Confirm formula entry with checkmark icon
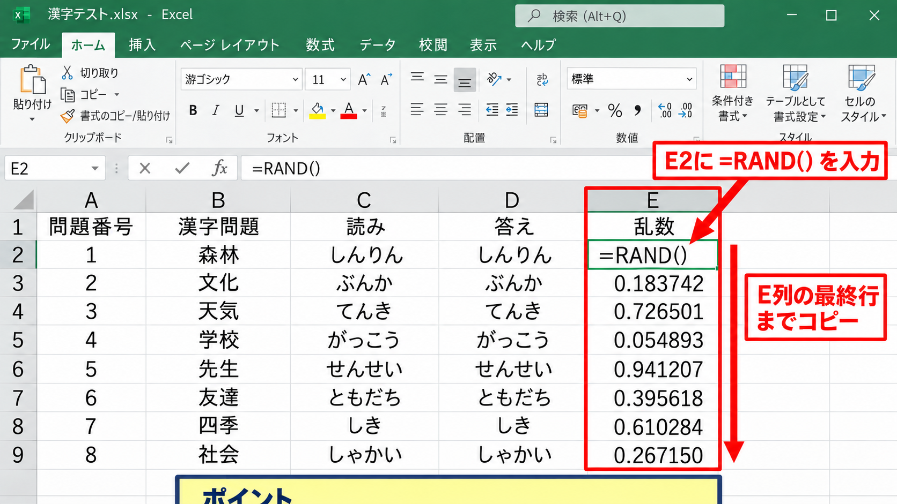The image size is (897, 504). coord(182,169)
